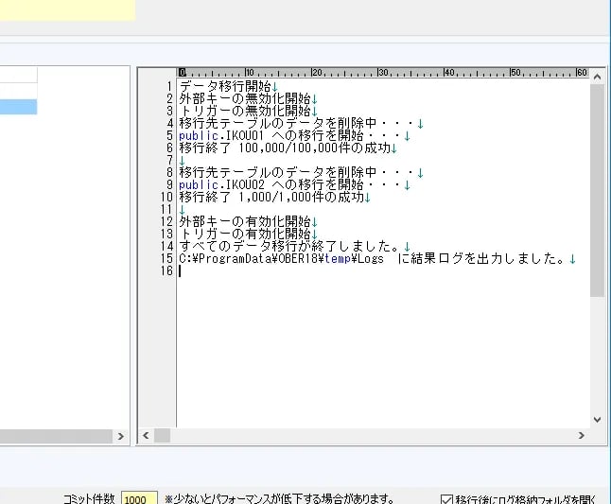The image size is (611, 504).
Task: Click the log panel's scroll-down arrow
Action: [x=597, y=419]
